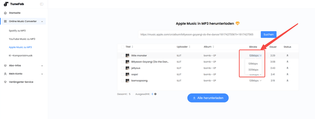Open YouTube Music zu MP3 page

coord(22,39)
